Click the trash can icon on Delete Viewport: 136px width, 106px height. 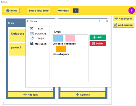(93, 44)
